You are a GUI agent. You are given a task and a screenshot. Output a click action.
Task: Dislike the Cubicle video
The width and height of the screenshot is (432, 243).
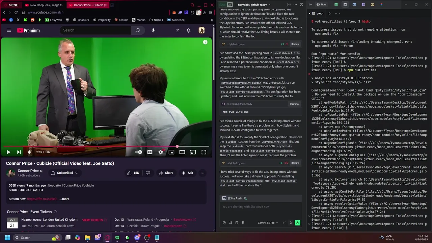(148, 173)
